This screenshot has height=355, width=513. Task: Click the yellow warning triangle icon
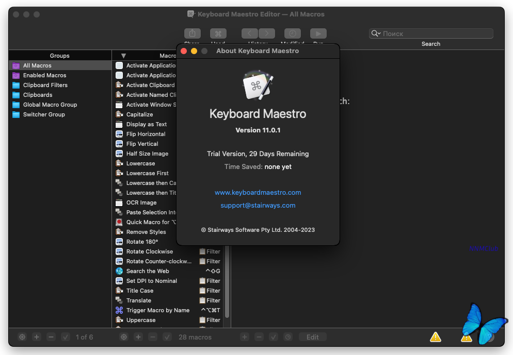436,337
